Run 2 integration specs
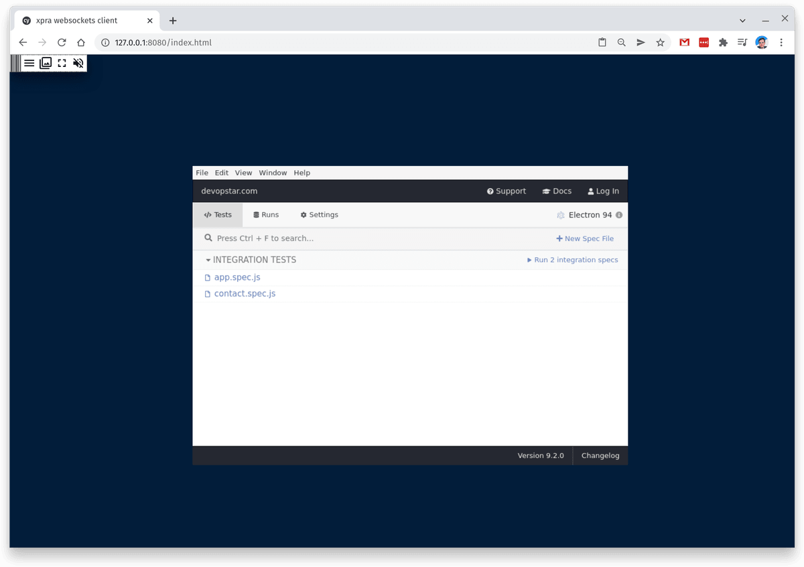Viewport: 804px width, 567px height. [x=572, y=260]
